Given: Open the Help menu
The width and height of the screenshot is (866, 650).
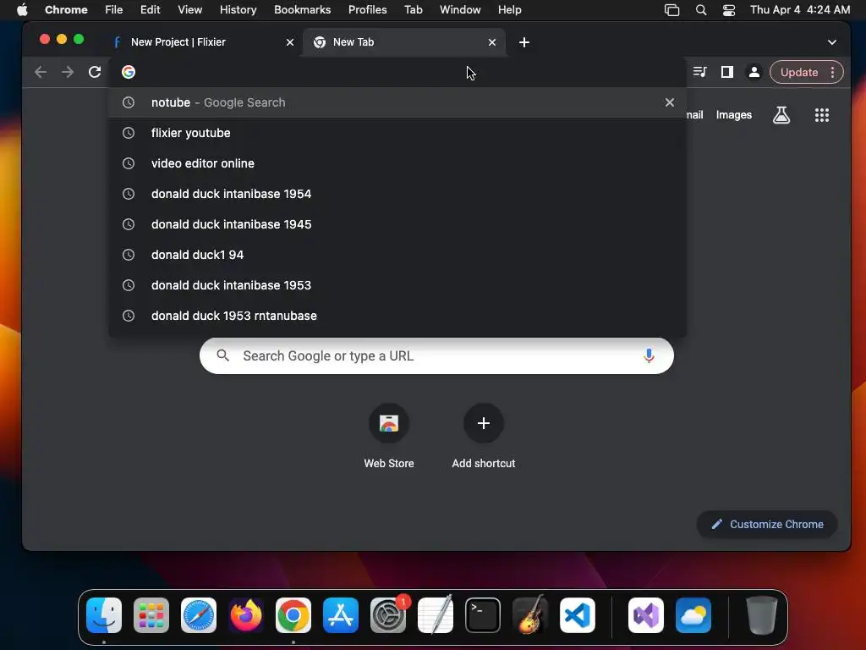Looking at the screenshot, I should (x=509, y=9).
